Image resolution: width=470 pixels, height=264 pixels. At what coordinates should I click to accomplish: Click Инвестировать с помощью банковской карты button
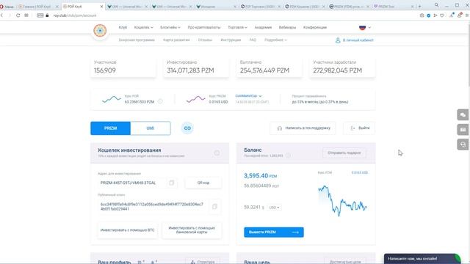(x=192, y=230)
